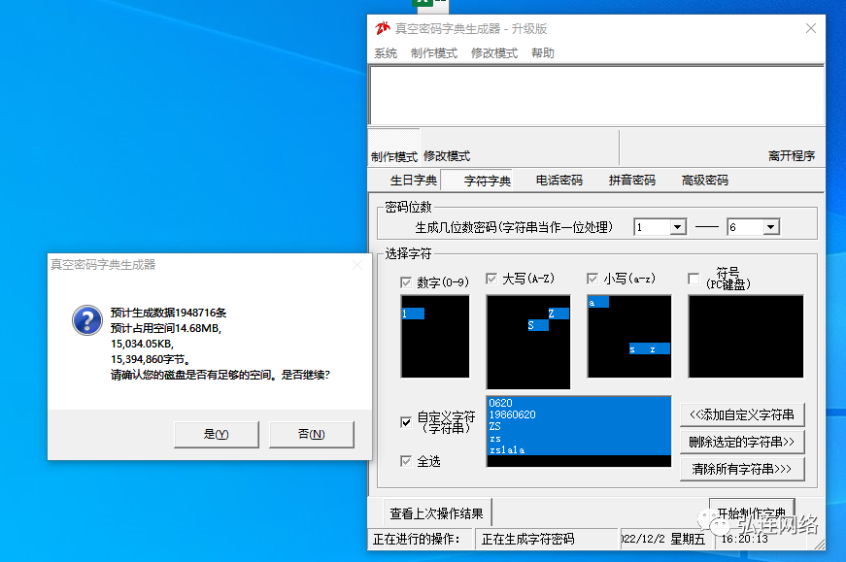Open the 制作模式 menu in the menu bar
This screenshot has height=562, width=846.
[x=434, y=52]
